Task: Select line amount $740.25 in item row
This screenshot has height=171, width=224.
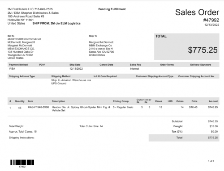Action: coord(213,107)
